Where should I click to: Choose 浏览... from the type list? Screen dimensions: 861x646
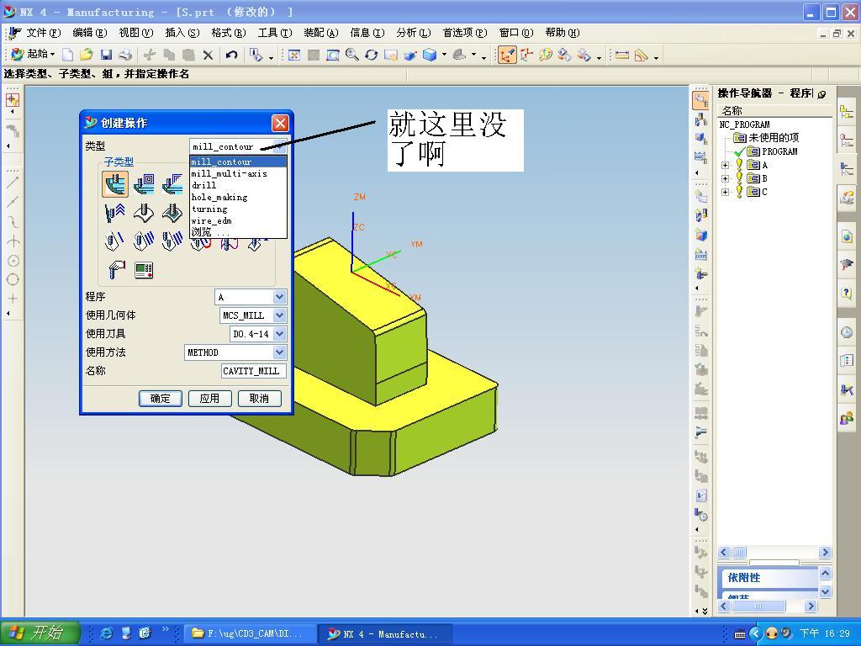point(238,232)
